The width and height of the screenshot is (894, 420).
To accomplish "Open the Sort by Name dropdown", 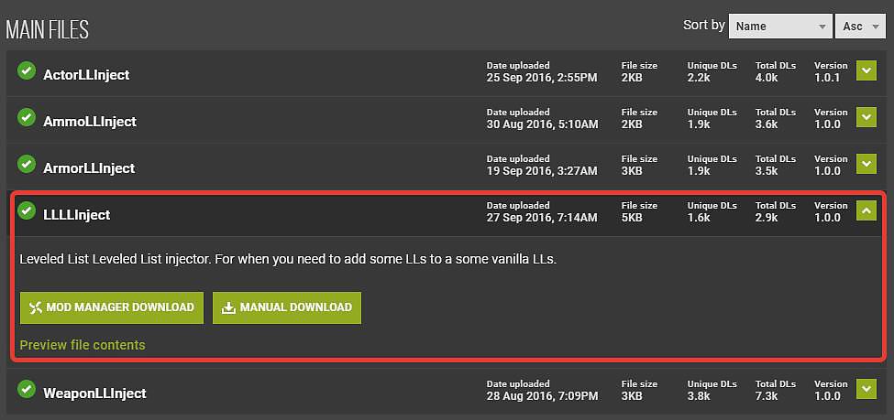I will (x=779, y=27).
